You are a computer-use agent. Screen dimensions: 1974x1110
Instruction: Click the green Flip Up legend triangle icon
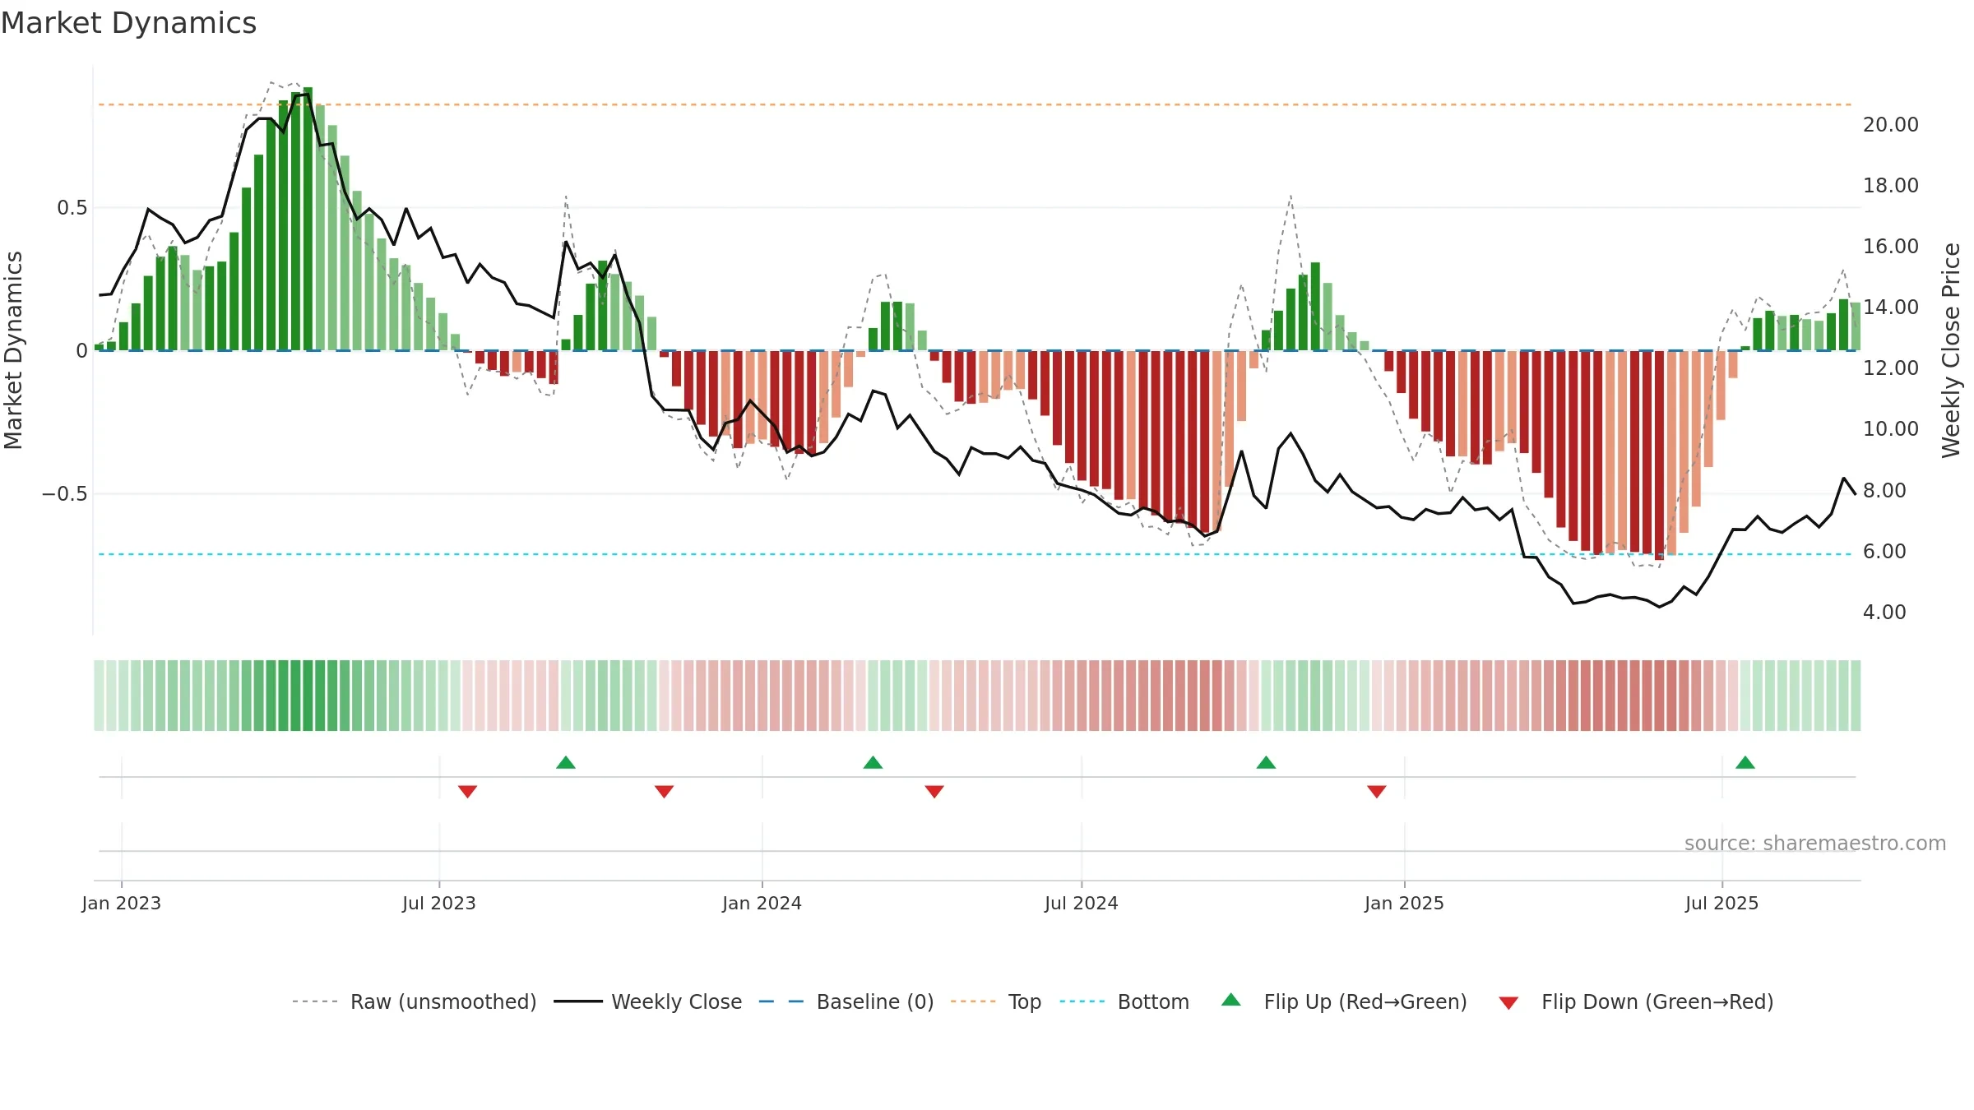point(1231,1000)
